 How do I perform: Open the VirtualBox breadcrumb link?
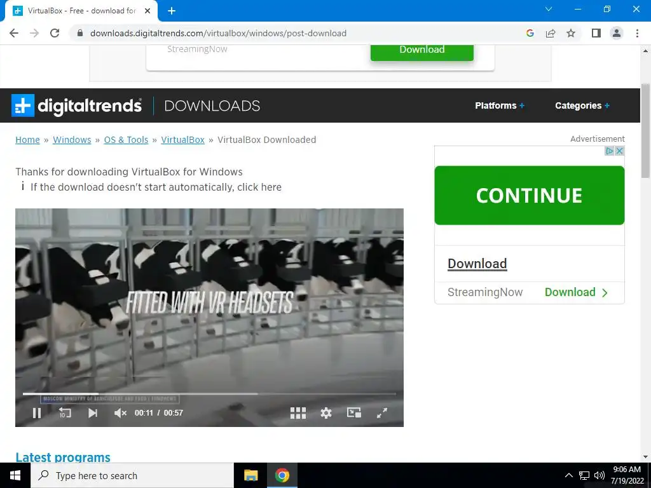182,140
